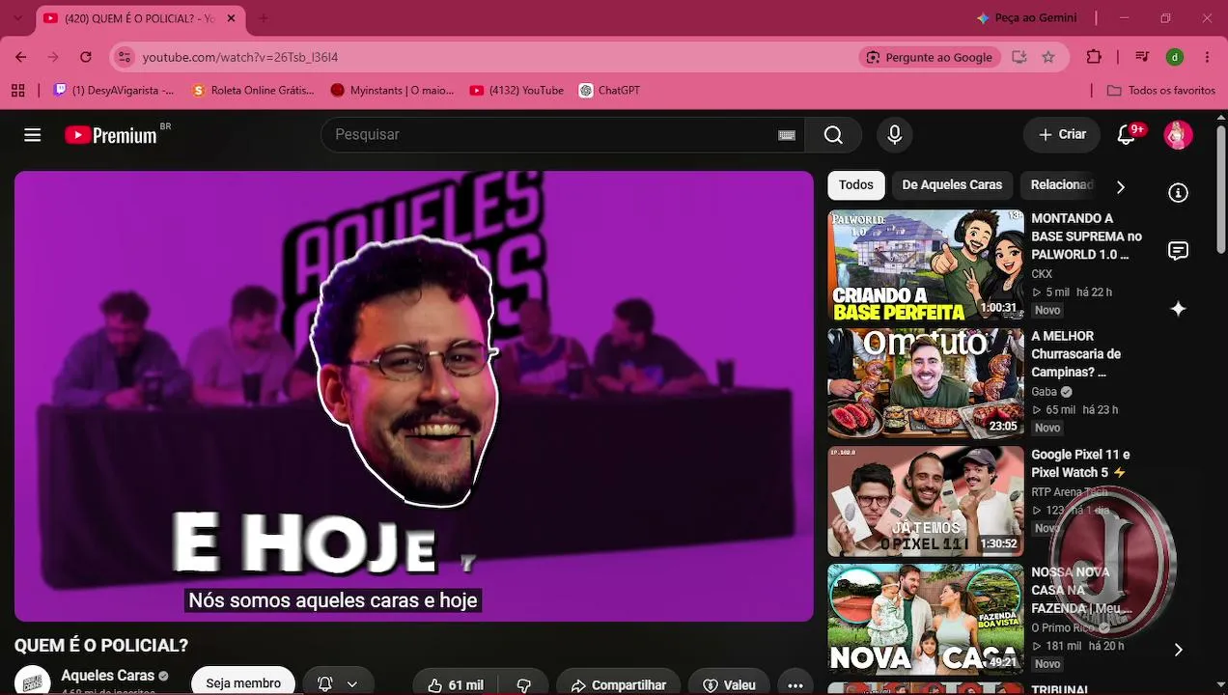Screen dimensions: 1228x695
Task: Open NOSSA NOVA CASA NA FAZENDA thumbnail
Action: pos(926,619)
